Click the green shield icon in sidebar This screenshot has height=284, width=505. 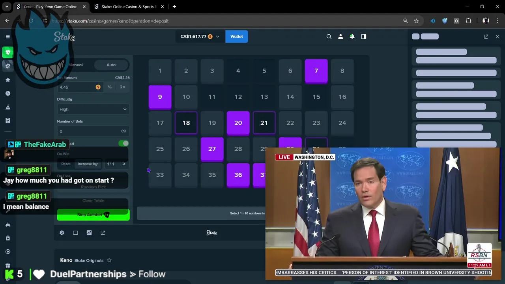click(x=7, y=52)
